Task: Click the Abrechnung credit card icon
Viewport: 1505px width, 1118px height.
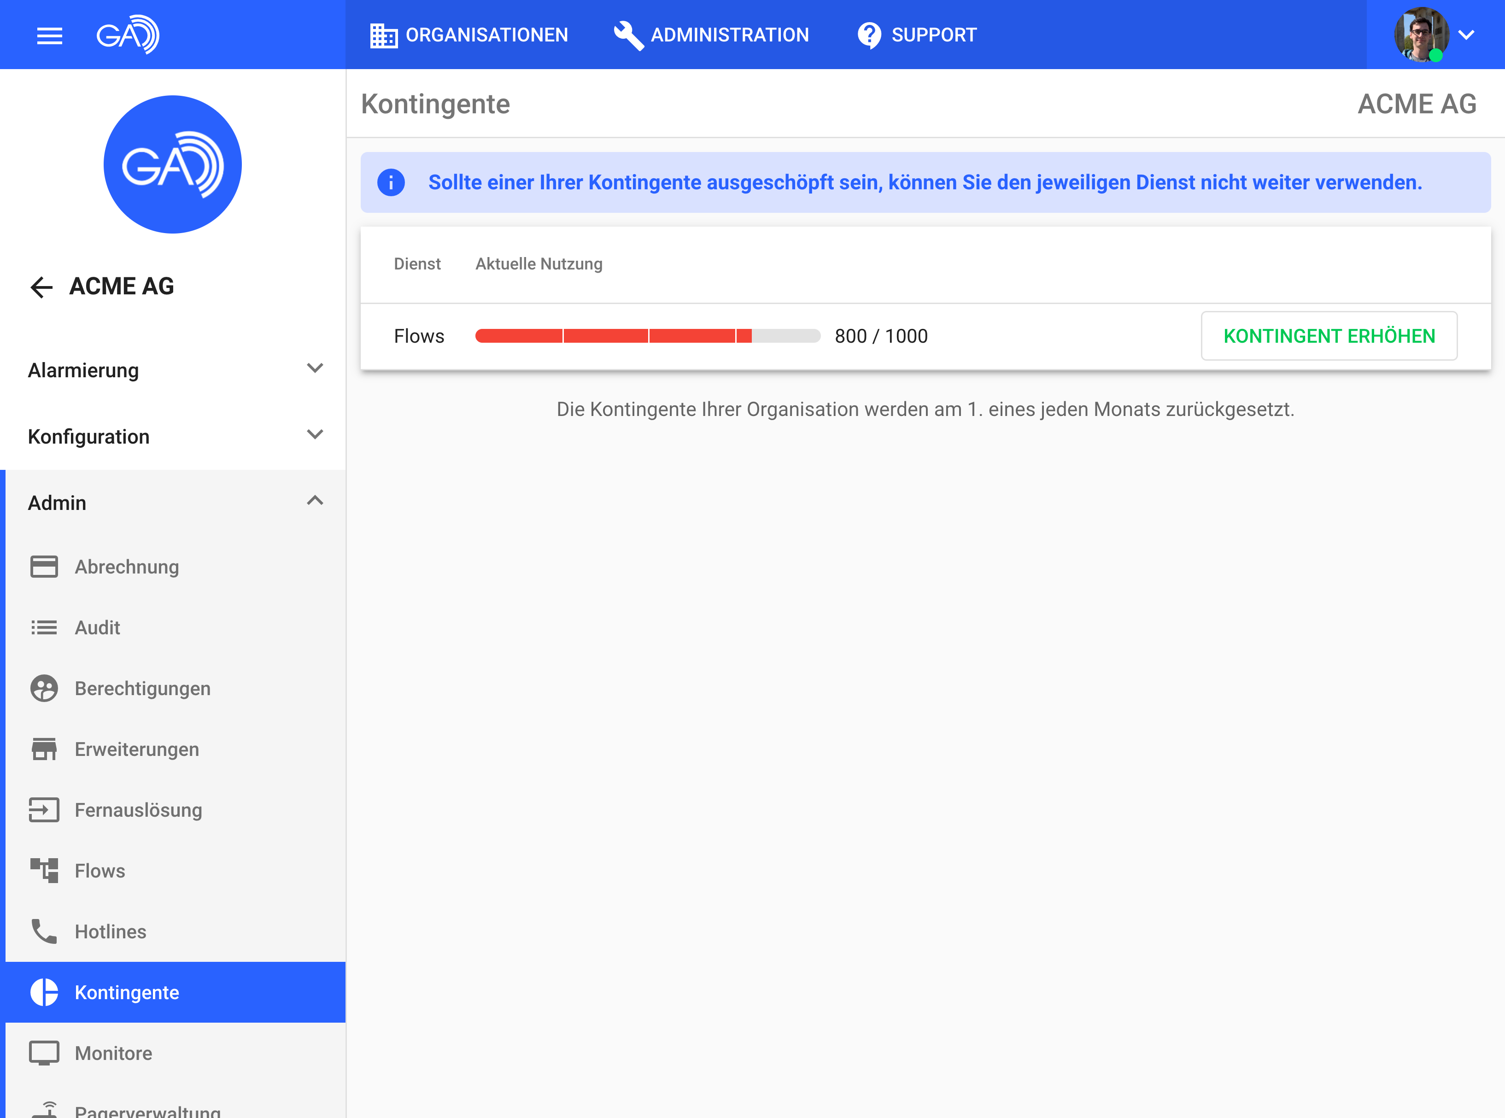Action: click(44, 567)
